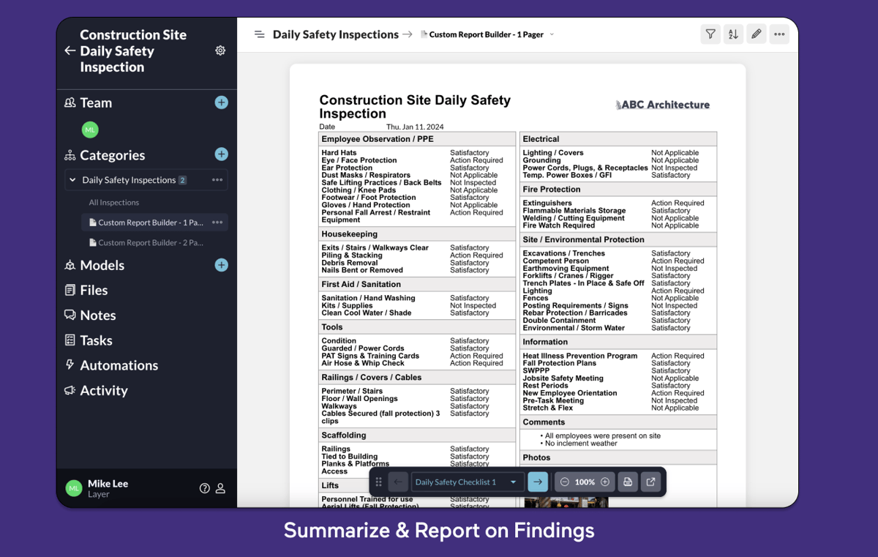878x557 pixels.
Task: Go to next page with the forward arrow
Action: pyautogui.click(x=538, y=482)
